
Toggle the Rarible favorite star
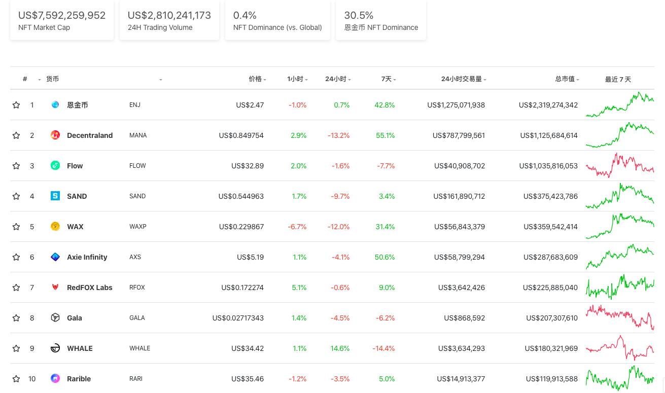pos(16,379)
